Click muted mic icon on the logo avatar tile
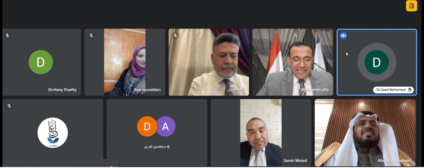424x168 pixels. tap(9, 106)
